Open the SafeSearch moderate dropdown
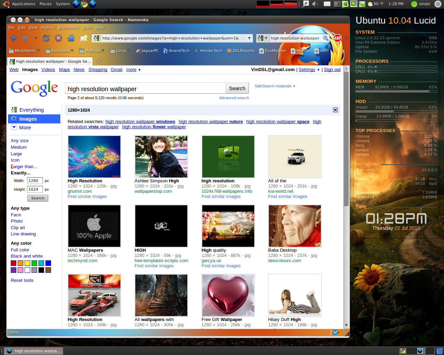The height and width of the screenshot is (355, 444). pos(275,86)
